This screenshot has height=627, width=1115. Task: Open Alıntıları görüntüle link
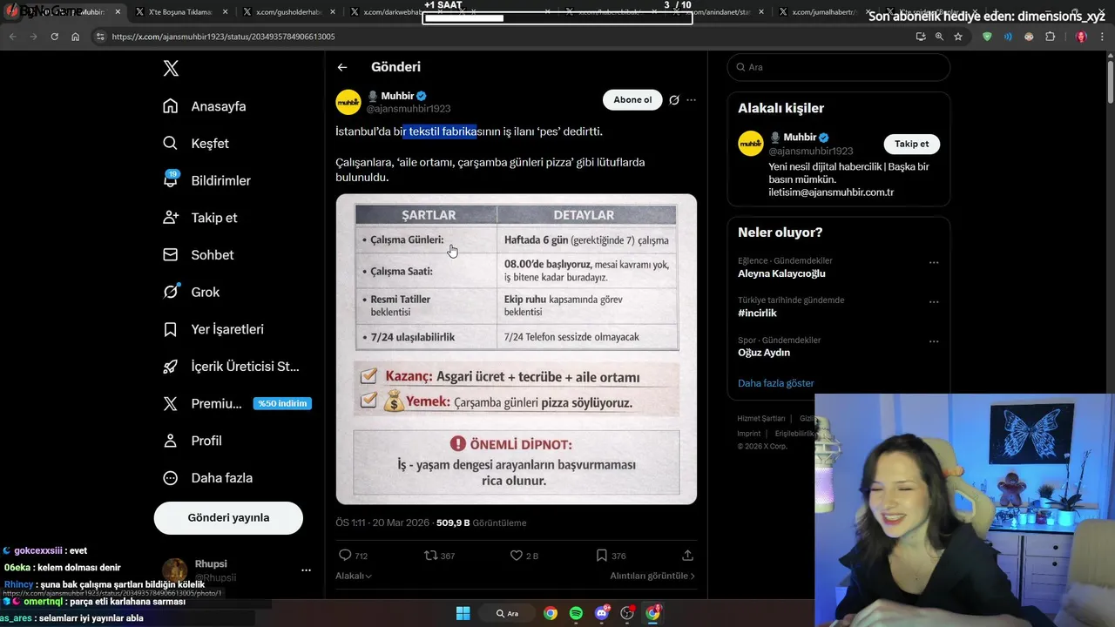click(x=652, y=576)
